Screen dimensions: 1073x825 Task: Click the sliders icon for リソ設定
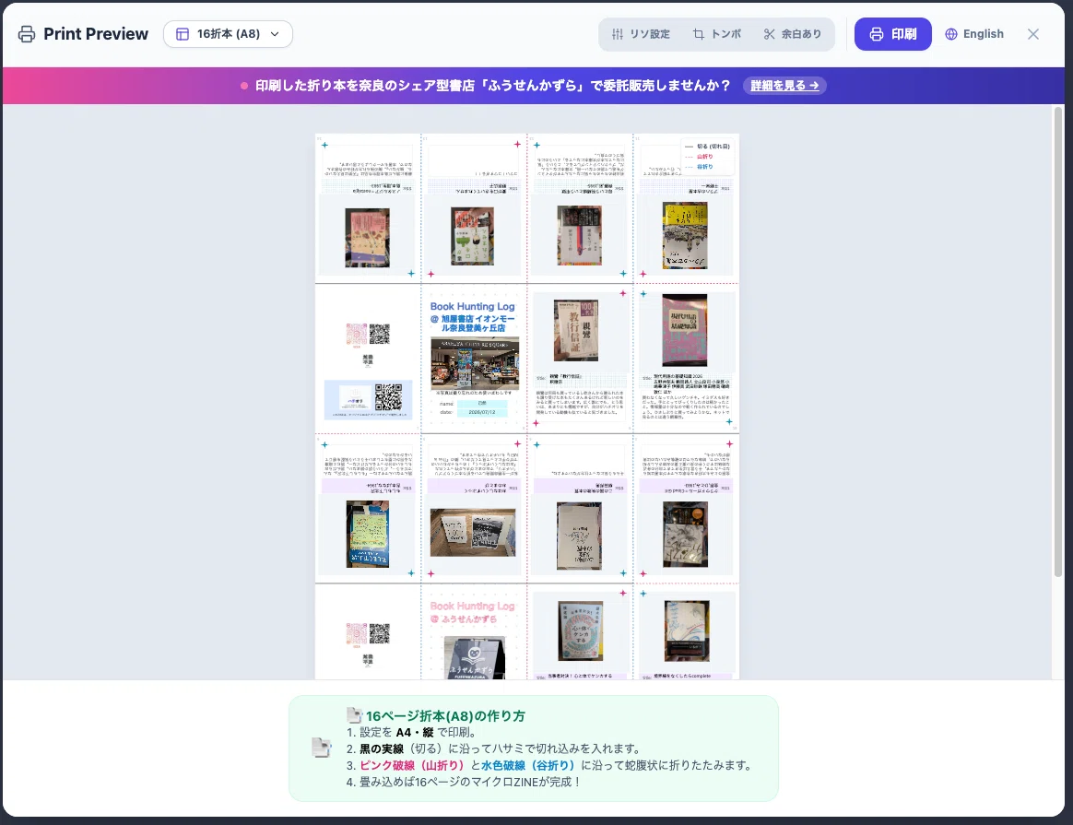[618, 34]
